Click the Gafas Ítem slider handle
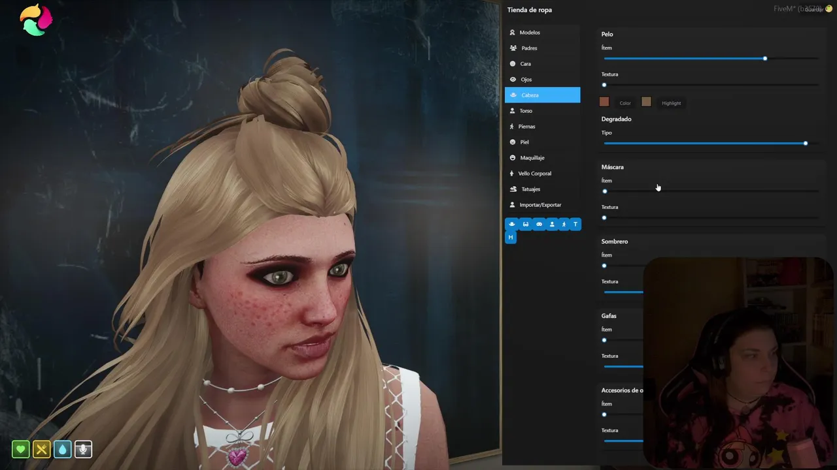Viewport: 837px width, 470px height. (604, 340)
